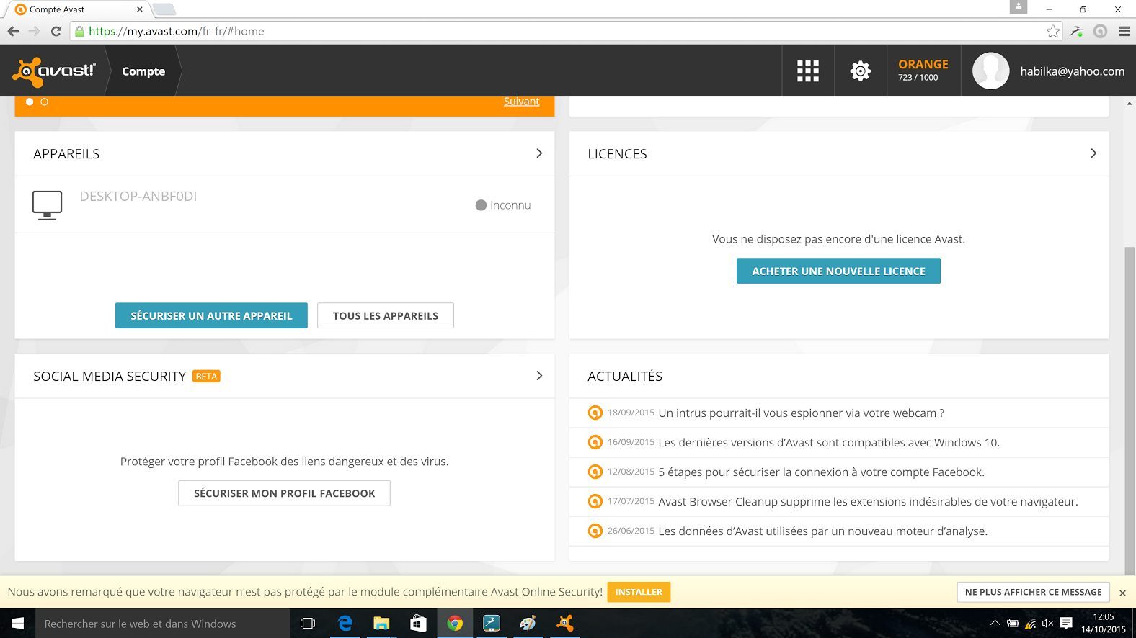Click Avast icon beside Windows 10 news
The image size is (1136, 638).
[x=595, y=442]
